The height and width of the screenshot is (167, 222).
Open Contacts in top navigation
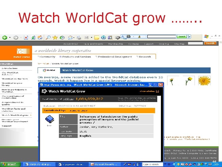coord(134,44)
